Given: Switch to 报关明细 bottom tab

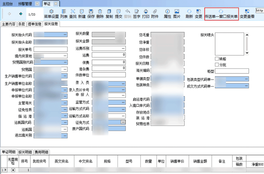Looking at the screenshot, I should pyautogui.click(x=25, y=152).
